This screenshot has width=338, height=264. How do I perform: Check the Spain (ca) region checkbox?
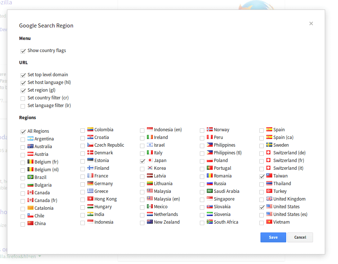pos(262,138)
